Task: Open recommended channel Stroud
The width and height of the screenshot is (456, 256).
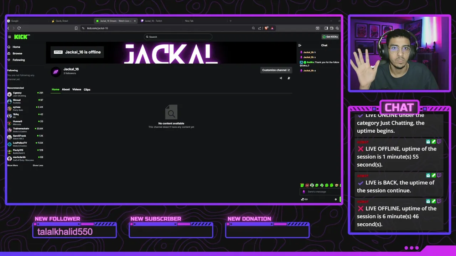Action: (25, 101)
